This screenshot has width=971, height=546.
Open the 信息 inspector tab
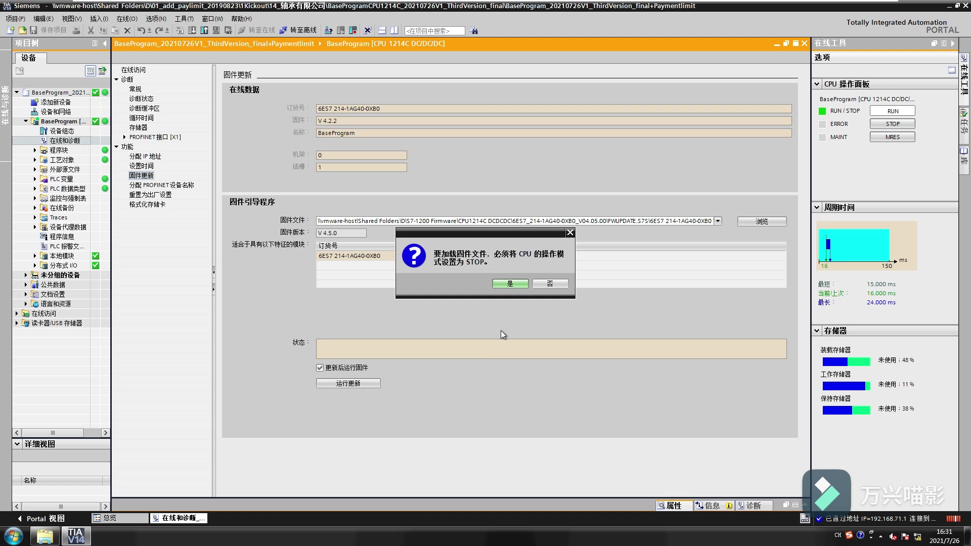pyautogui.click(x=713, y=506)
